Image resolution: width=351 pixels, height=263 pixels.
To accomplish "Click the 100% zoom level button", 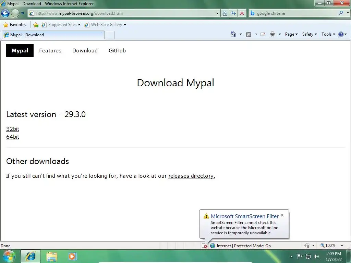I will pyautogui.click(x=328, y=246).
